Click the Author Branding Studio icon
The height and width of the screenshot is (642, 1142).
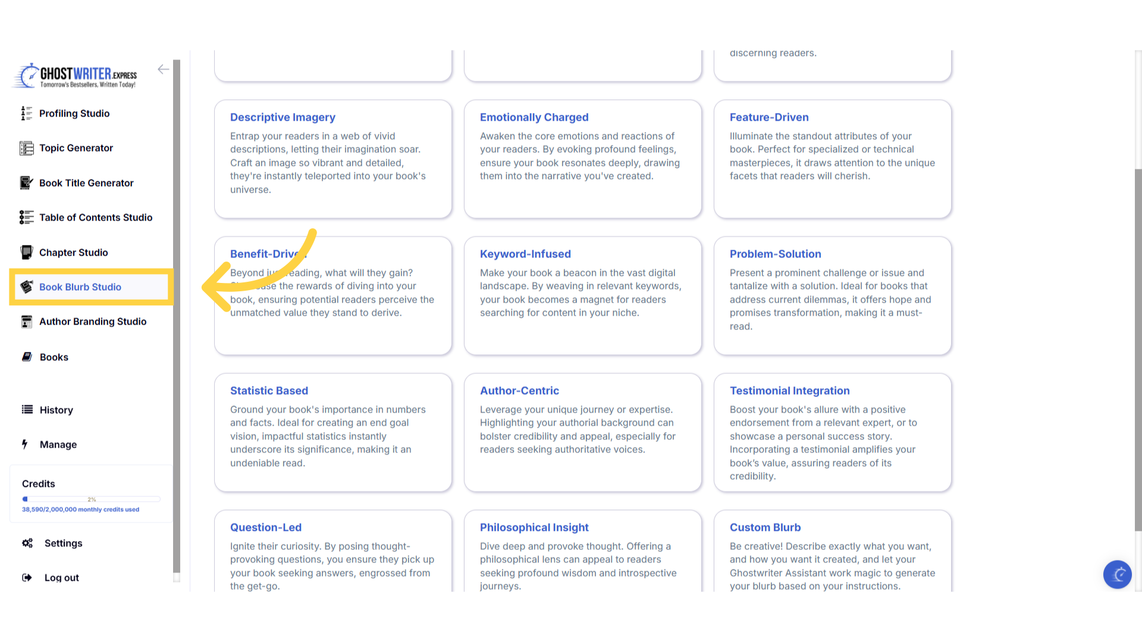click(x=26, y=322)
